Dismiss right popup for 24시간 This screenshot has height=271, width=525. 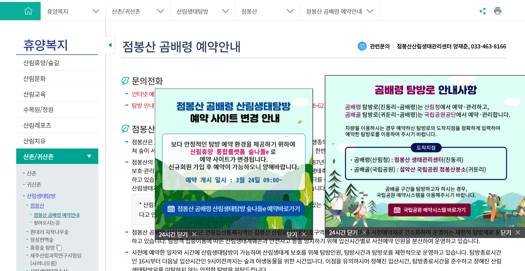click(x=348, y=232)
